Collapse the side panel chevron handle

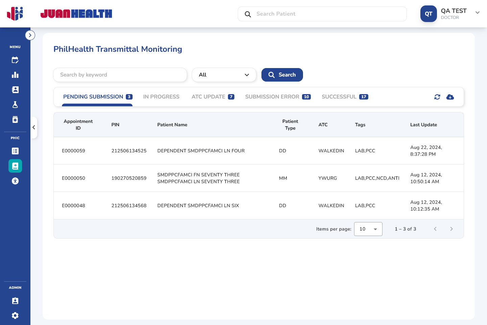[x=34, y=128]
